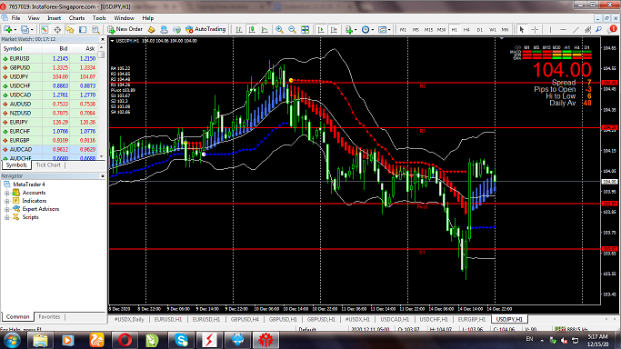The height and width of the screenshot is (349, 621).
Task: Expand the Accounts tree node
Action: coord(6,193)
